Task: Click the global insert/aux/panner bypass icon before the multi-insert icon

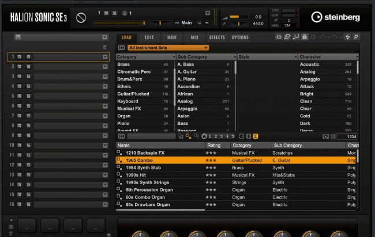Action: [279, 37]
